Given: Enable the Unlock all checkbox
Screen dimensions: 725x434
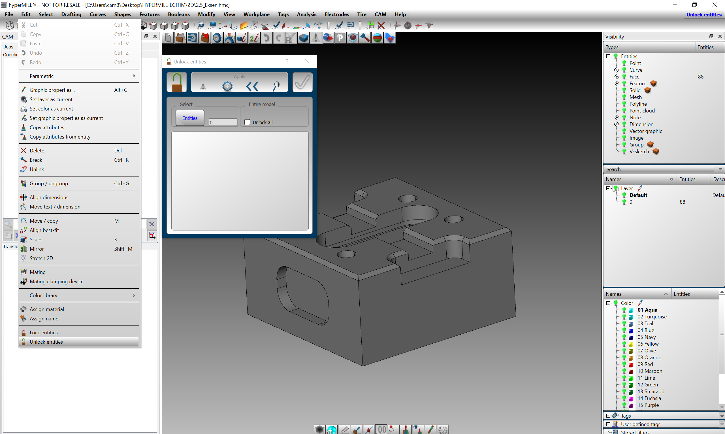Looking at the screenshot, I should 247,122.
